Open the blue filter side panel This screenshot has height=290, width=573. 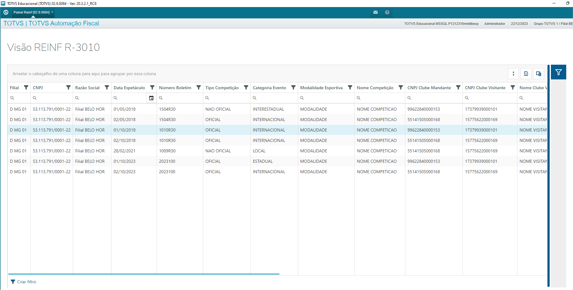(x=559, y=72)
